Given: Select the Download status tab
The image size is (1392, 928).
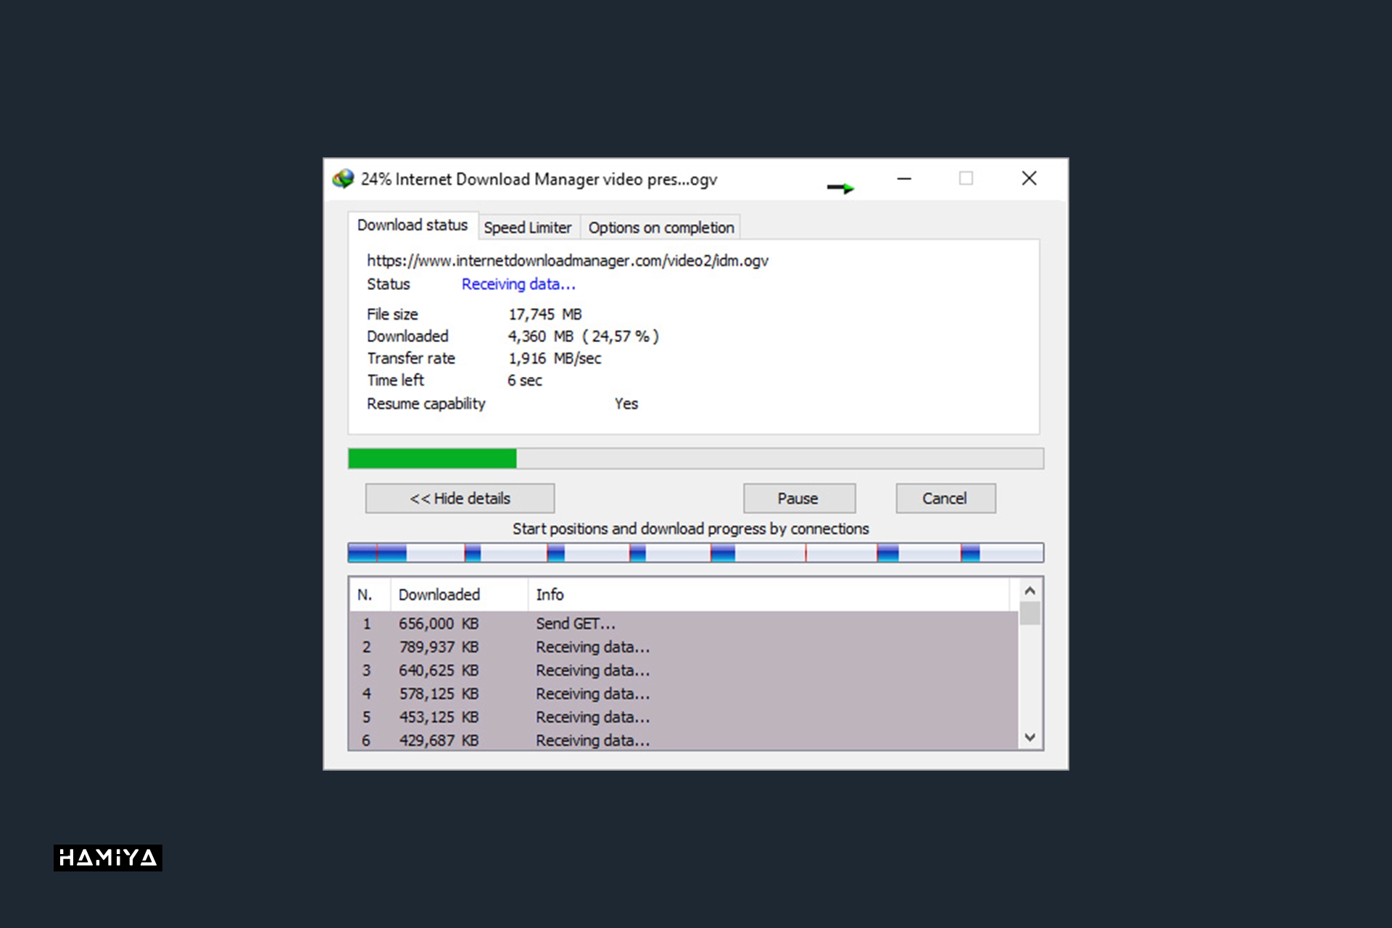Looking at the screenshot, I should tap(412, 225).
